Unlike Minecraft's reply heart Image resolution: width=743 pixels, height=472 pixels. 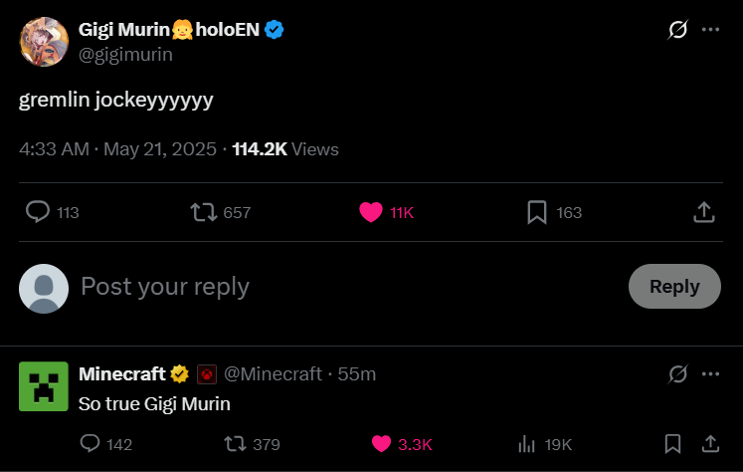click(x=381, y=444)
